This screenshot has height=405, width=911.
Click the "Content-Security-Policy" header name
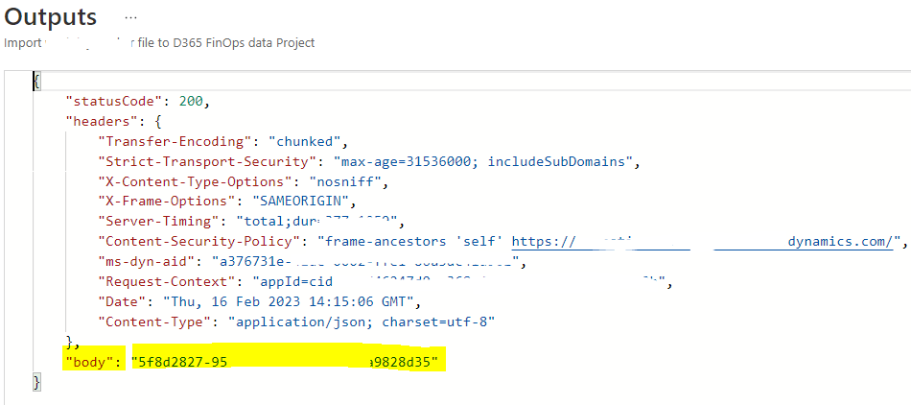(199, 242)
